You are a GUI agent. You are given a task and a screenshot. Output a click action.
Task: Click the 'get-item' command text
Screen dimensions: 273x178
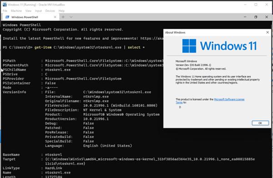[43, 47]
